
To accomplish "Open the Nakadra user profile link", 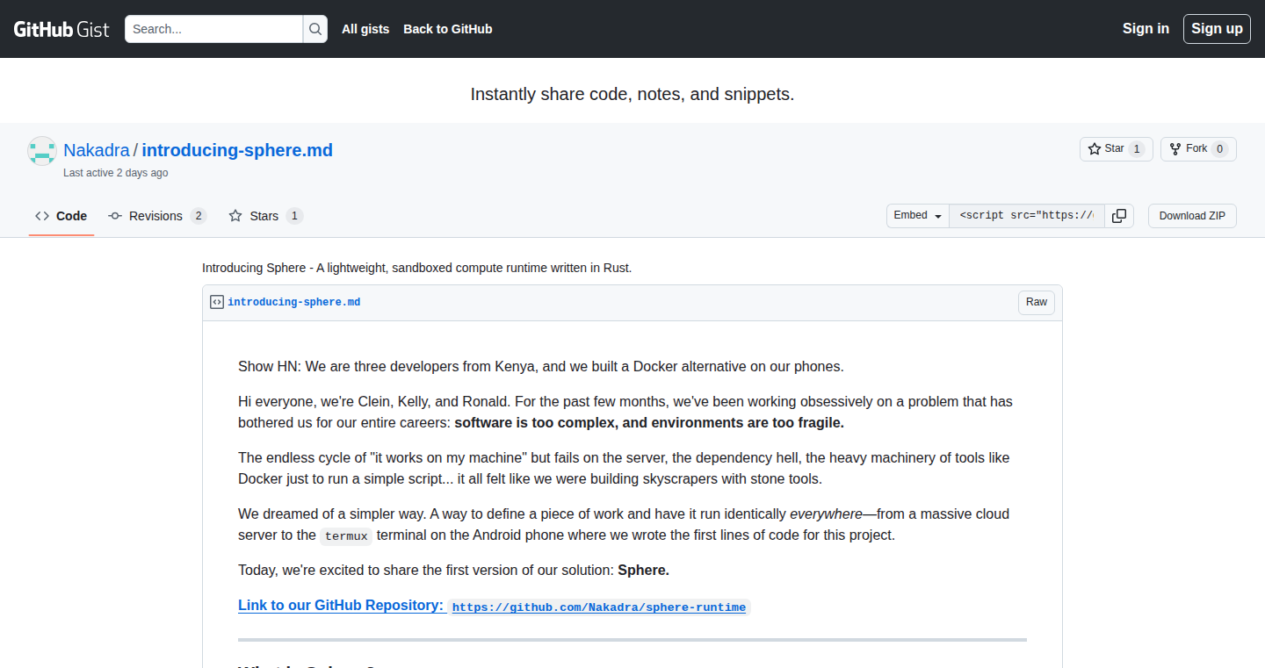I will coord(97,150).
